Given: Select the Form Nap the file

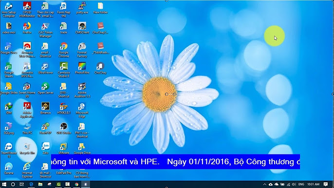Looking at the screenshot, I should point(63,10).
